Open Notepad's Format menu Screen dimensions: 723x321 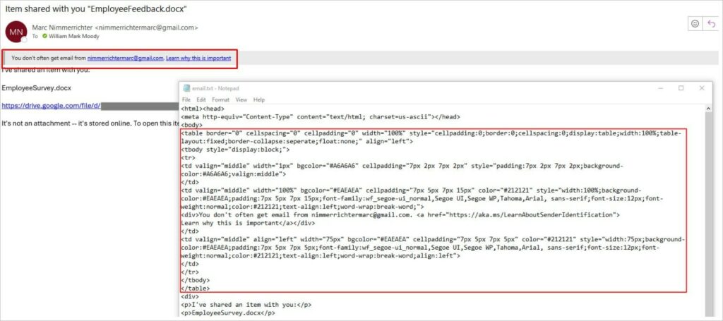220,99
